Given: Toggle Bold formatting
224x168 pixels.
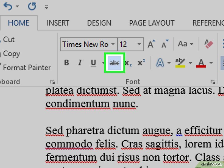Looking at the screenshot, I should pos(66,62).
